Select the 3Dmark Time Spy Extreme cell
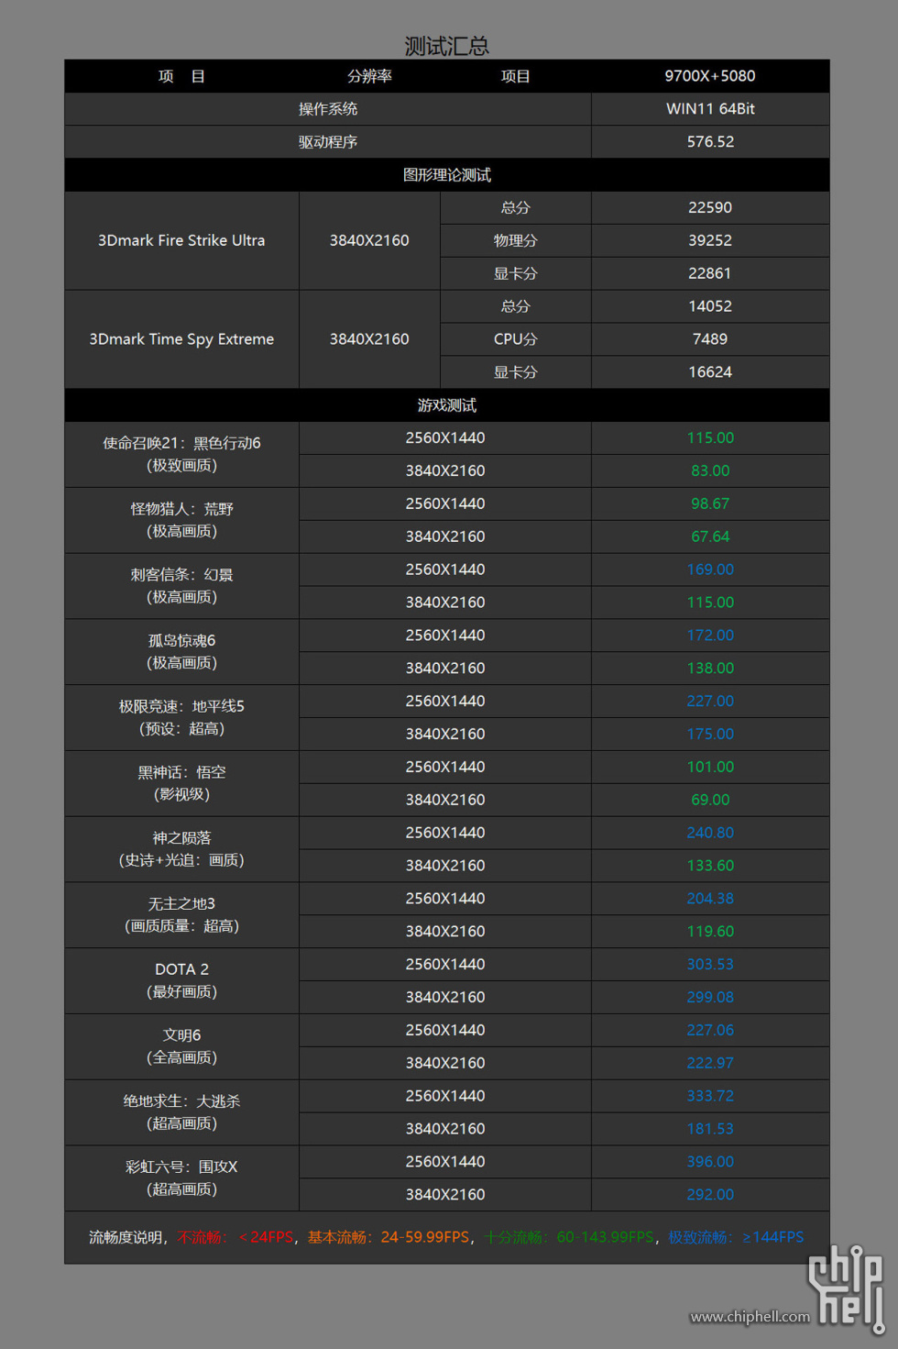Screen dimensions: 898x1349 181,339
